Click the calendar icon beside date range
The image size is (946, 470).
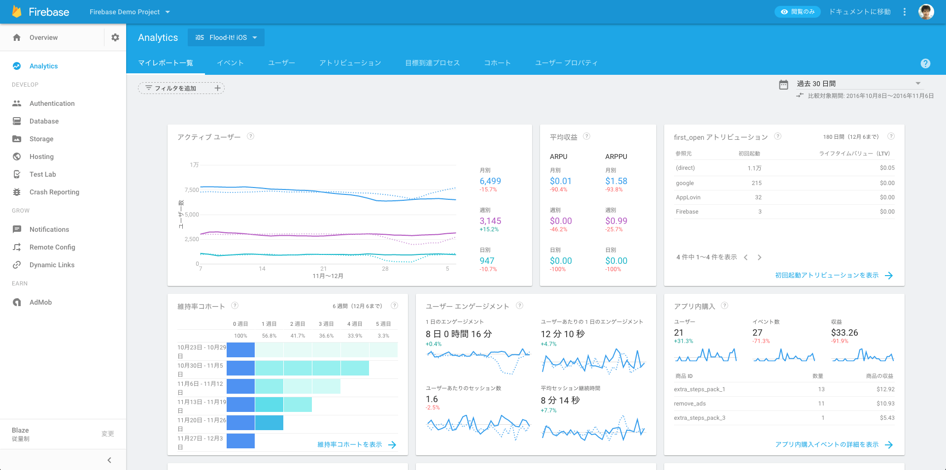click(783, 85)
